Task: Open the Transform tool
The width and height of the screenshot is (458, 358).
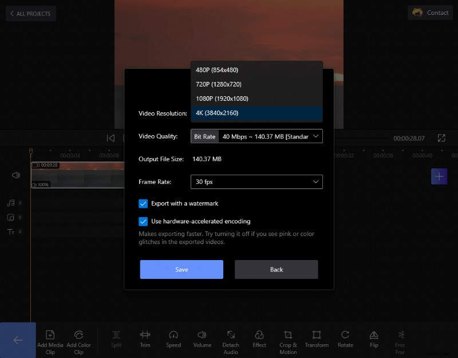Action: pos(317,340)
